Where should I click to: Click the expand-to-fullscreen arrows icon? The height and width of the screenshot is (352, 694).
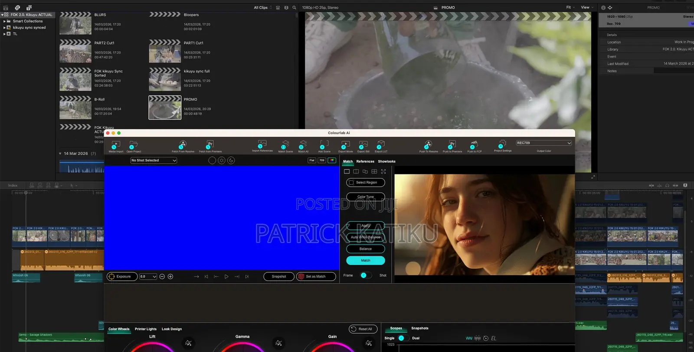point(383,171)
